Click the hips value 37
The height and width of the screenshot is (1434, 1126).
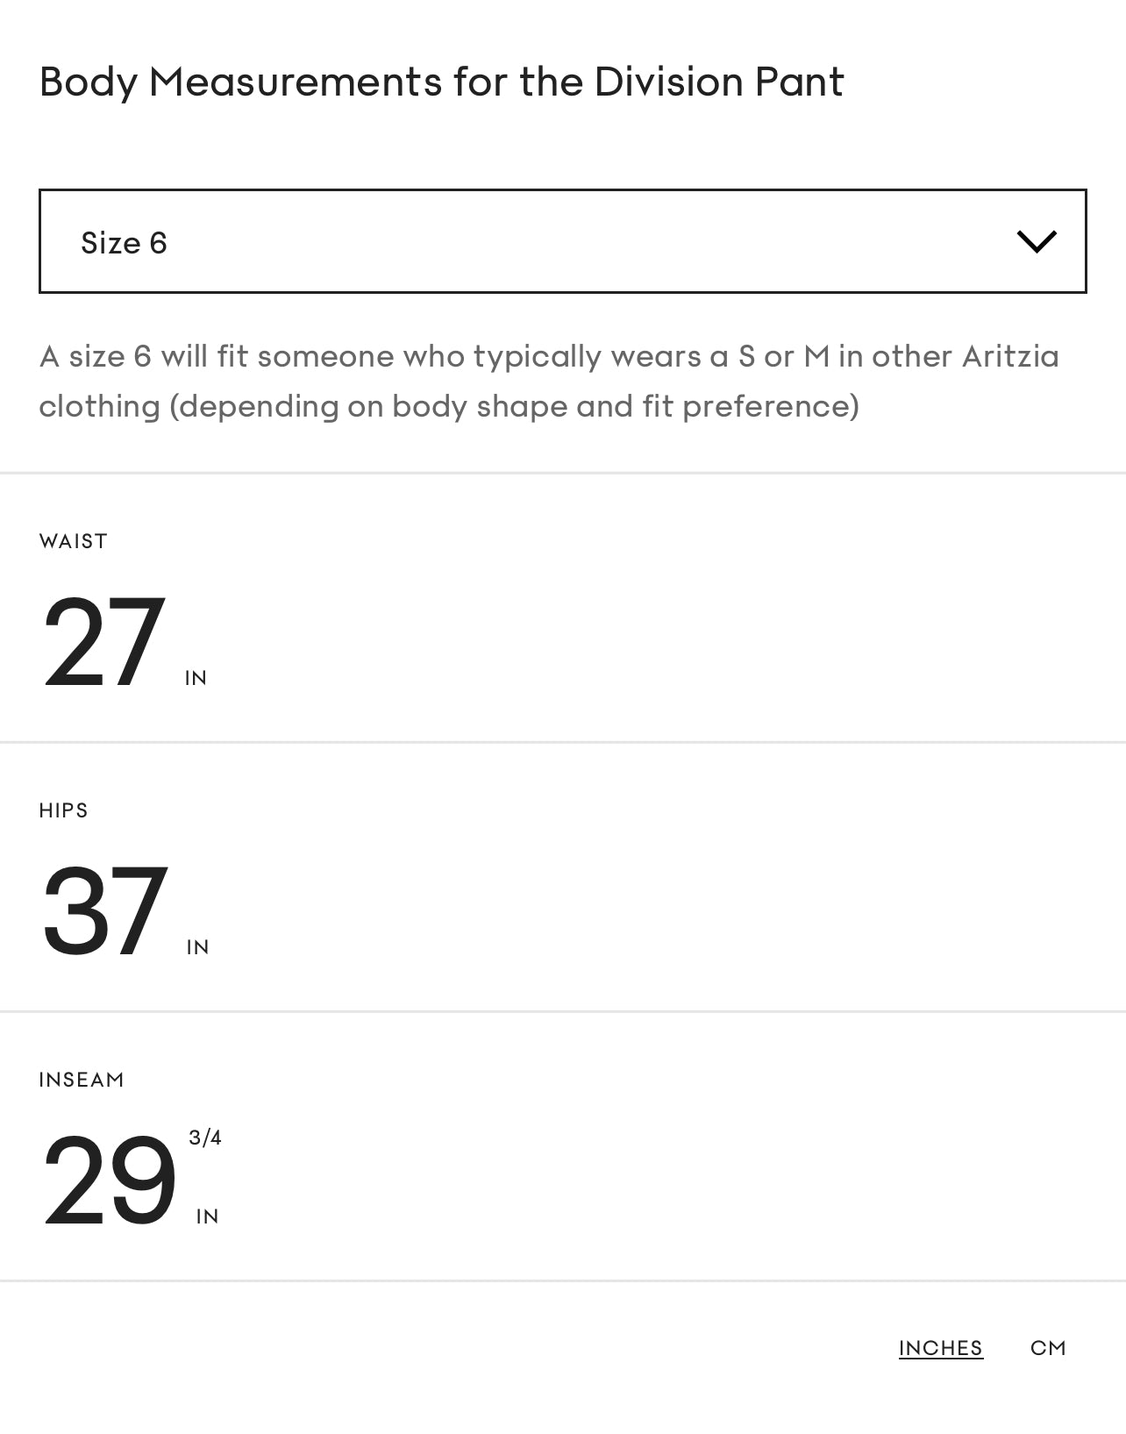104,912
